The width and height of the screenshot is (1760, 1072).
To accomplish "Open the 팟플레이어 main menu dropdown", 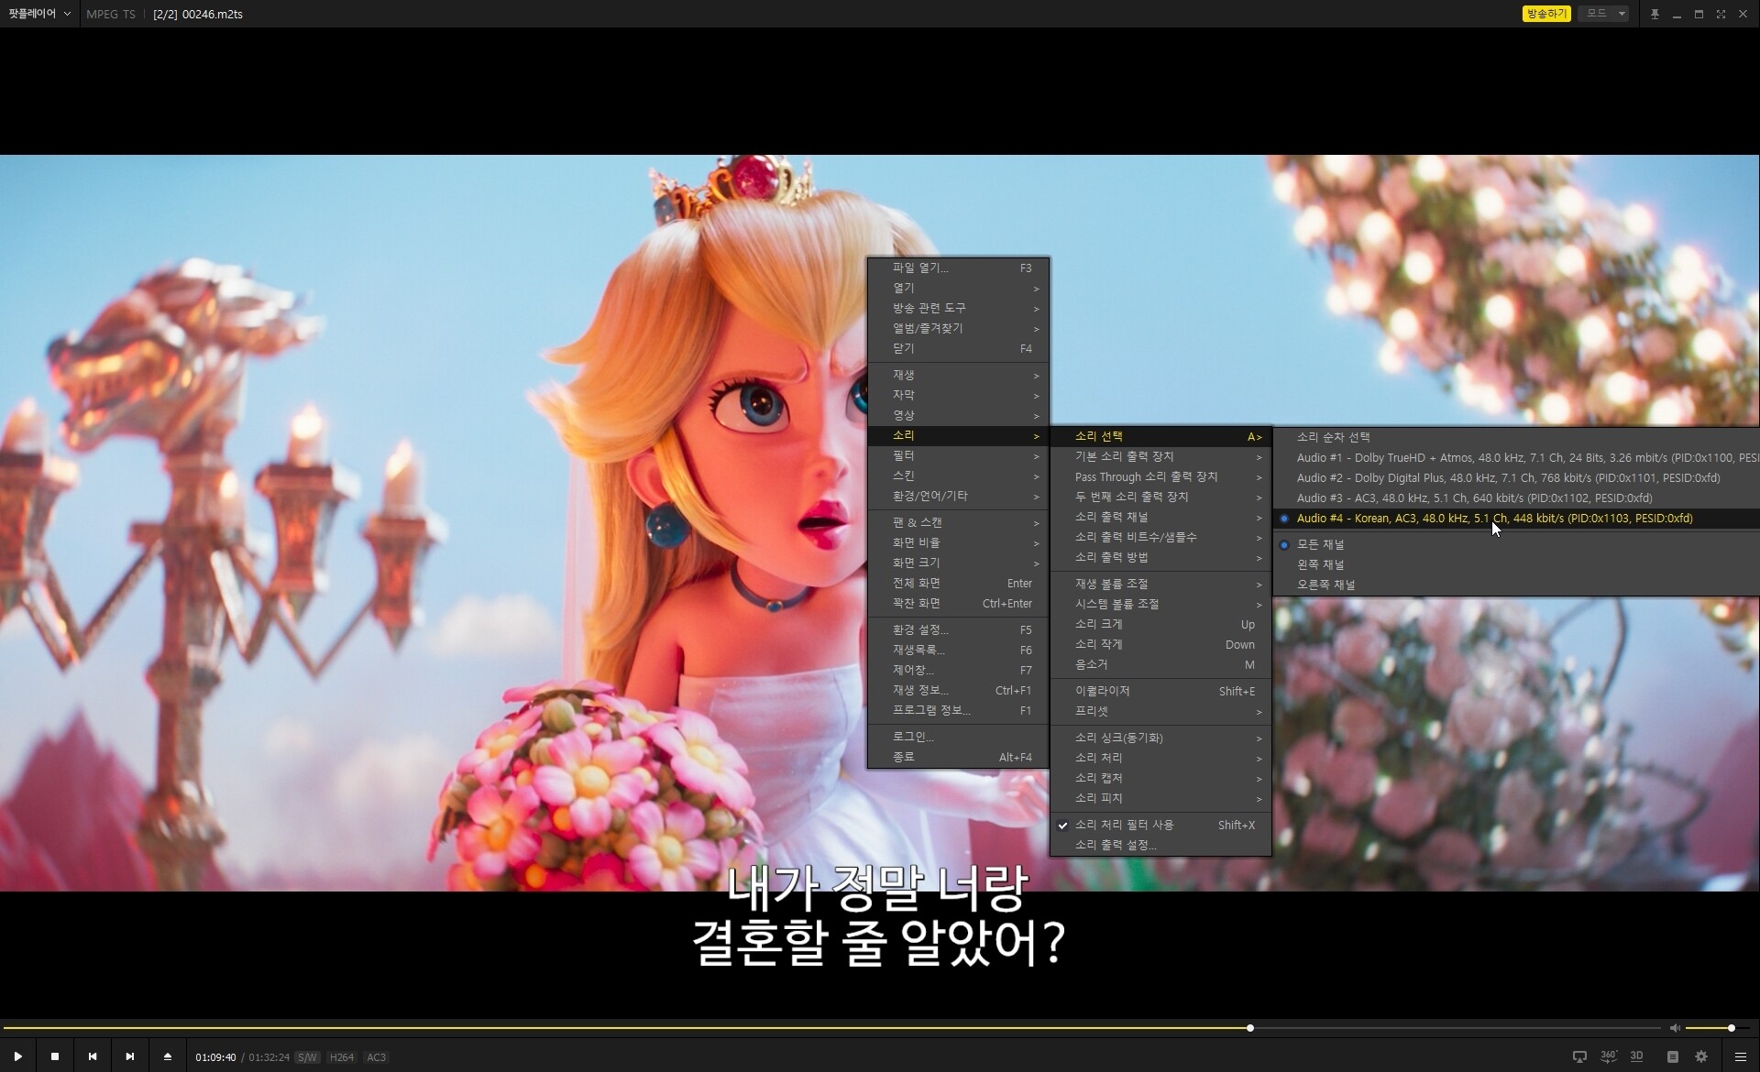I will (38, 14).
